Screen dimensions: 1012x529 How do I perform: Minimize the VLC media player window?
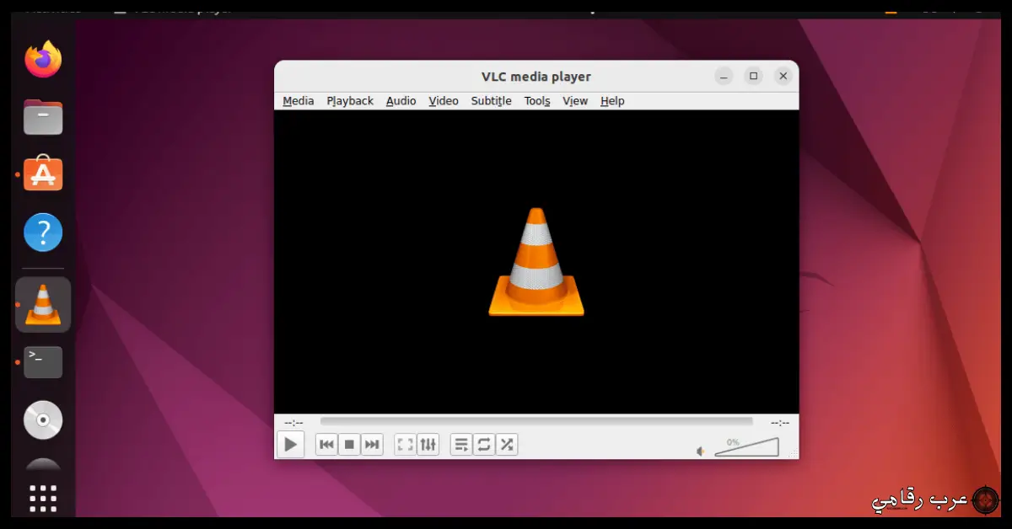724,77
